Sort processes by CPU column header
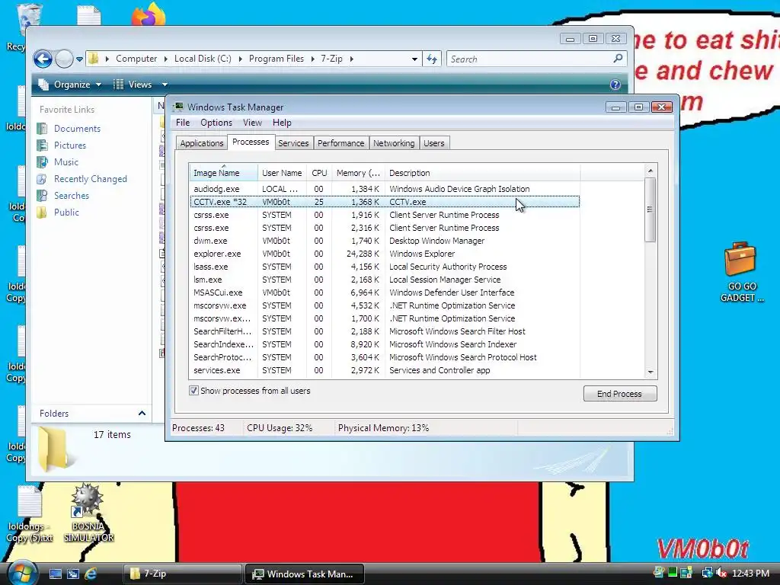Screen dimensions: 780x585 (x=319, y=173)
